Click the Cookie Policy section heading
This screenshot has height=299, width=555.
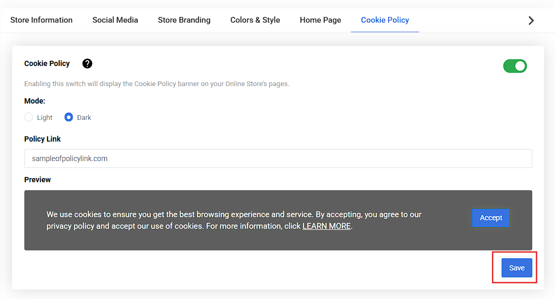point(47,63)
